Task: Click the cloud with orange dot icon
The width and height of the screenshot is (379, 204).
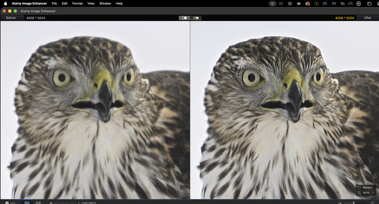Action: click(308, 4)
